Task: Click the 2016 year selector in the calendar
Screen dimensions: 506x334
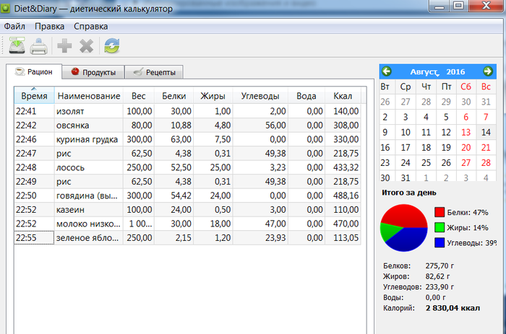Action: click(x=455, y=72)
